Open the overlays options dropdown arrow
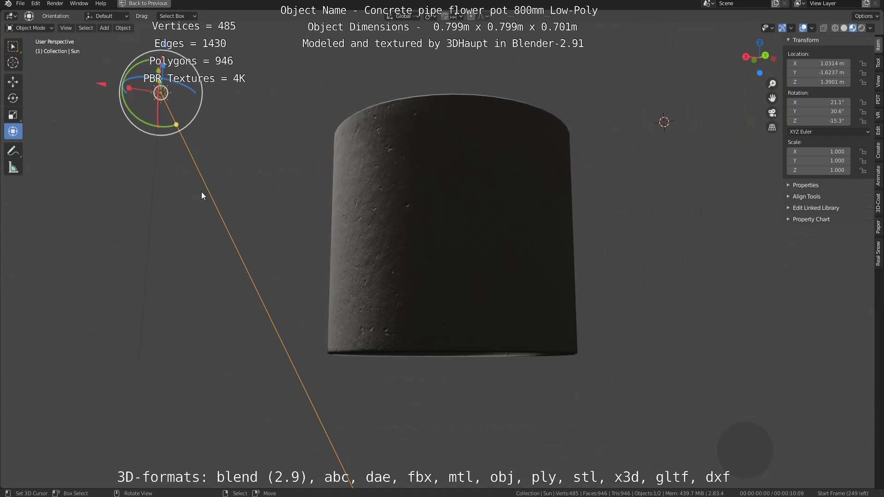The width and height of the screenshot is (884, 497). coord(812,28)
